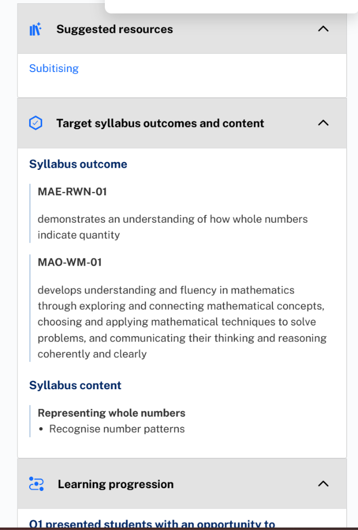Image resolution: width=358 pixels, height=530 pixels.
Task: Click the Suggested resources header title
Action: click(114, 29)
